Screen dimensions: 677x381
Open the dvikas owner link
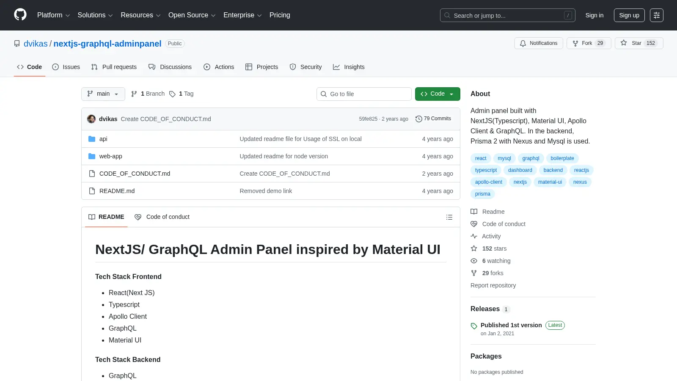pos(36,44)
